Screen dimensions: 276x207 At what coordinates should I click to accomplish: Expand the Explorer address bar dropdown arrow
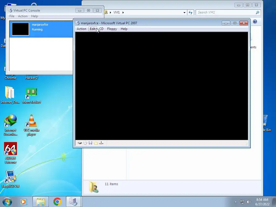click(x=184, y=12)
